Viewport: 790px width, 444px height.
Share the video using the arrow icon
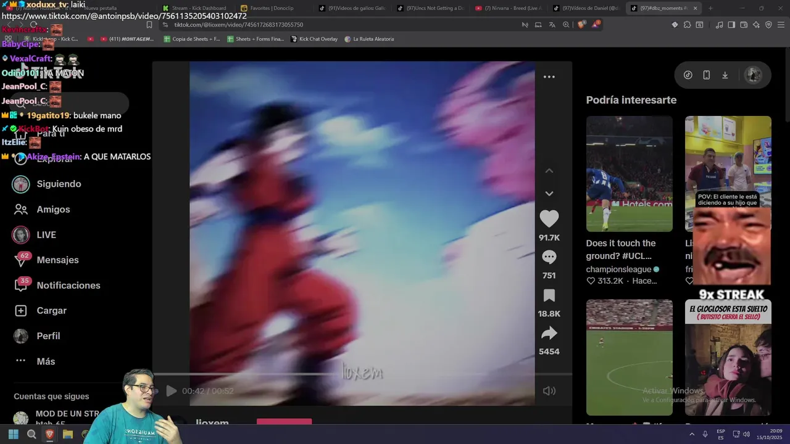pyautogui.click(x=549, y=334)
